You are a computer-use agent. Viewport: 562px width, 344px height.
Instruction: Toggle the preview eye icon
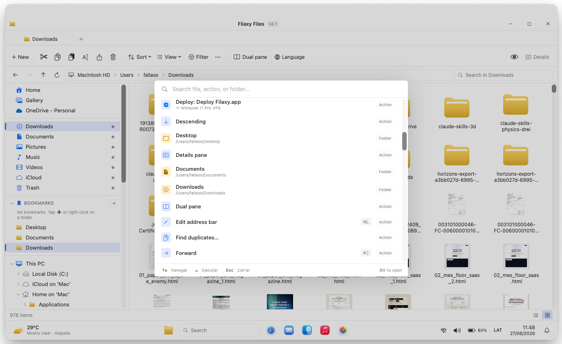pyautogui.click(x=515, y=57)
